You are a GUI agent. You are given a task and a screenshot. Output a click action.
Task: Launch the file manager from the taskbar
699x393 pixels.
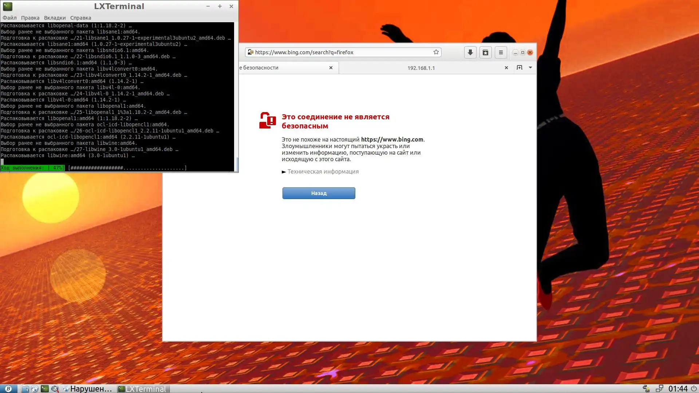[25, 389]
